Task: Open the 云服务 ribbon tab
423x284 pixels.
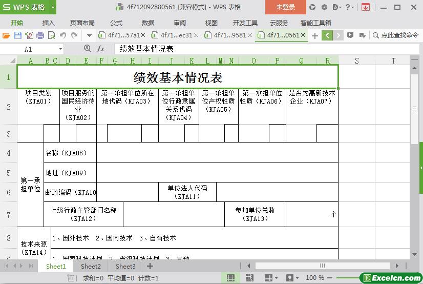Action: coord(279,23)
